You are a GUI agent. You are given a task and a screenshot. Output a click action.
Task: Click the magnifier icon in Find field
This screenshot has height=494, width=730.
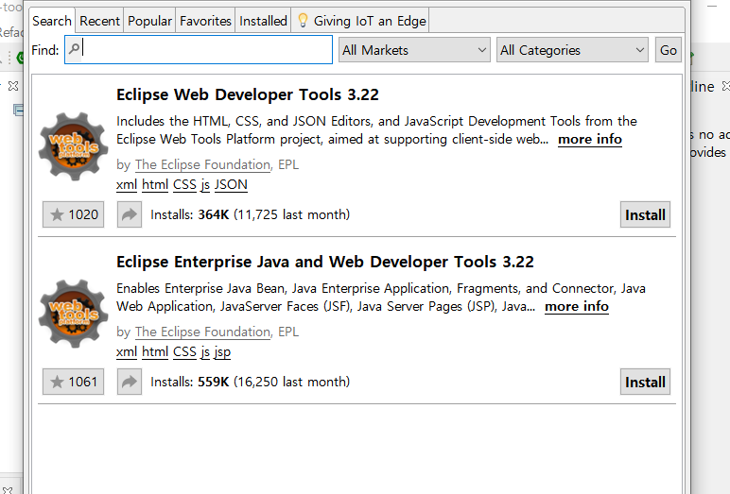click(x=74, y=48)
